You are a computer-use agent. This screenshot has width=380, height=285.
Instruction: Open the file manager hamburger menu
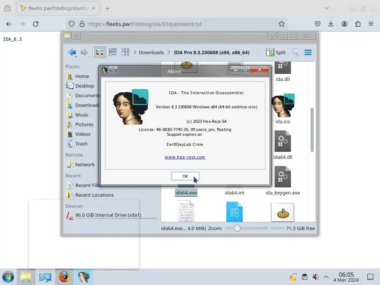pyautogui.click(x=308, y=52)
